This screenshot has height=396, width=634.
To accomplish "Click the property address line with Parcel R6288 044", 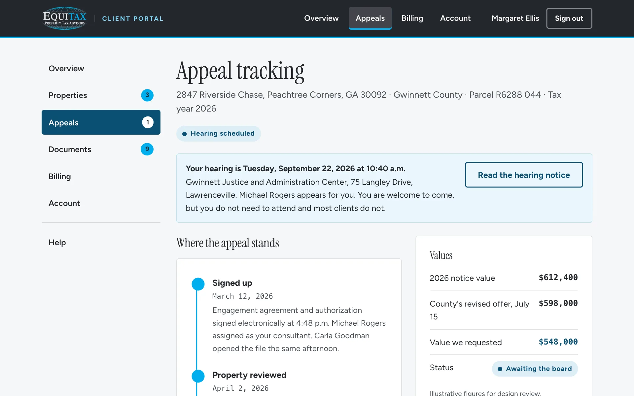I will tap(369, 102).
